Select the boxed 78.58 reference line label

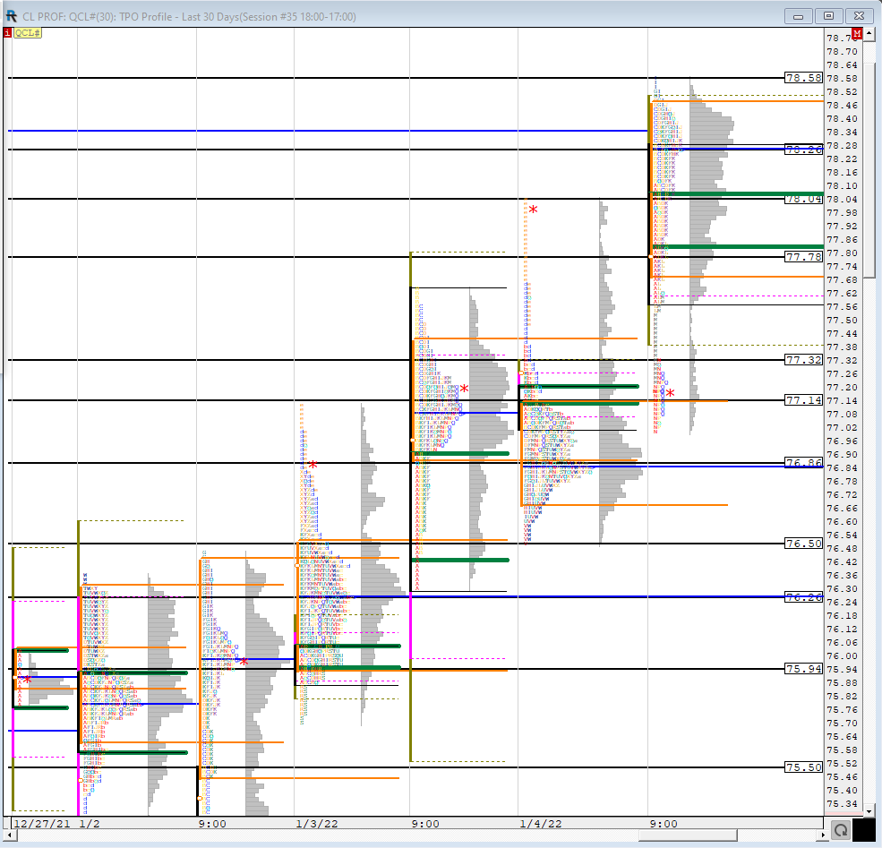pos(804,78)
